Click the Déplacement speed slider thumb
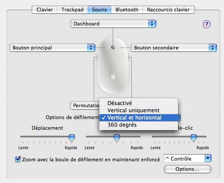This screenshot has height=183, width=224. (x=72, y=137)
